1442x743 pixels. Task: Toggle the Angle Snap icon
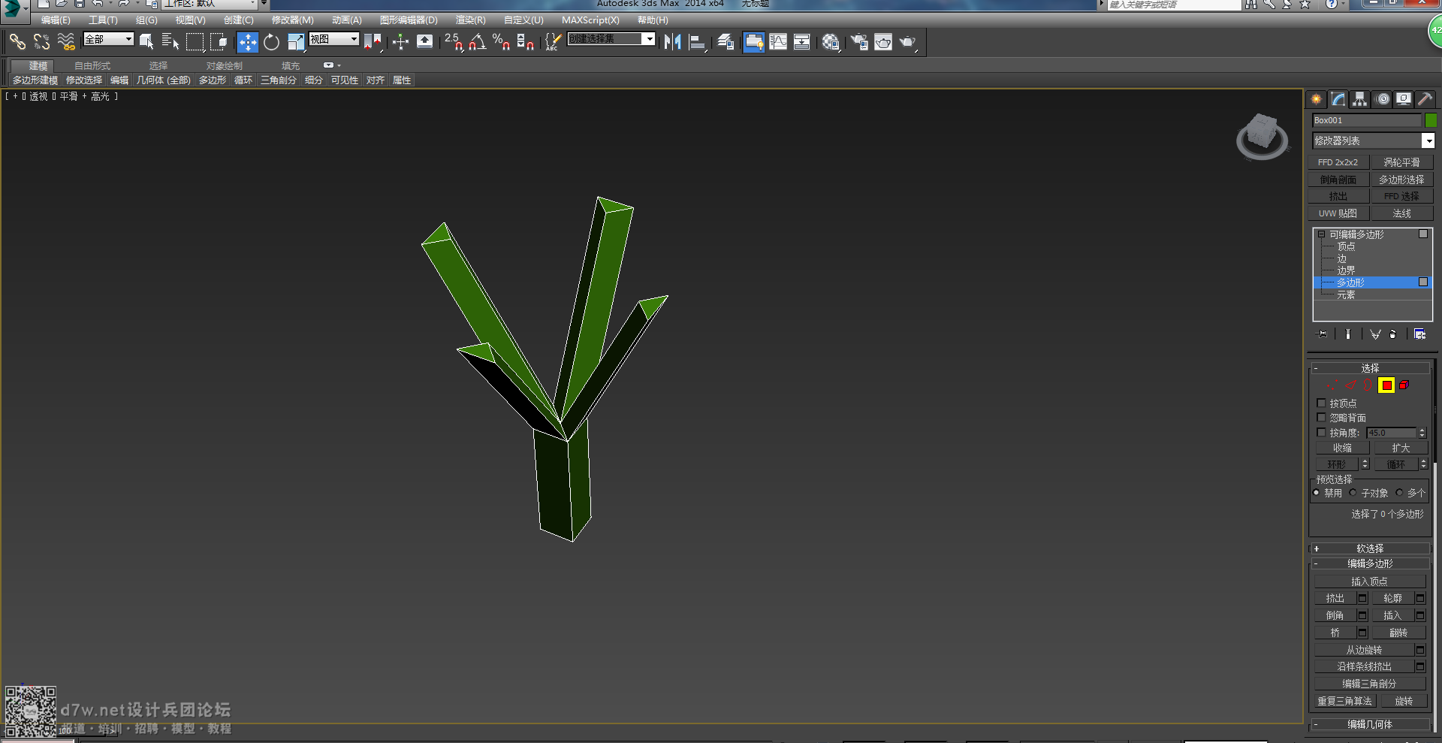[478, 41]
